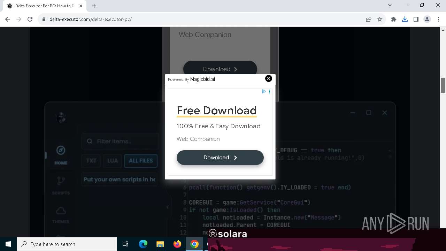Open the Chrome extensions puzzle icon

pos(394,19)
